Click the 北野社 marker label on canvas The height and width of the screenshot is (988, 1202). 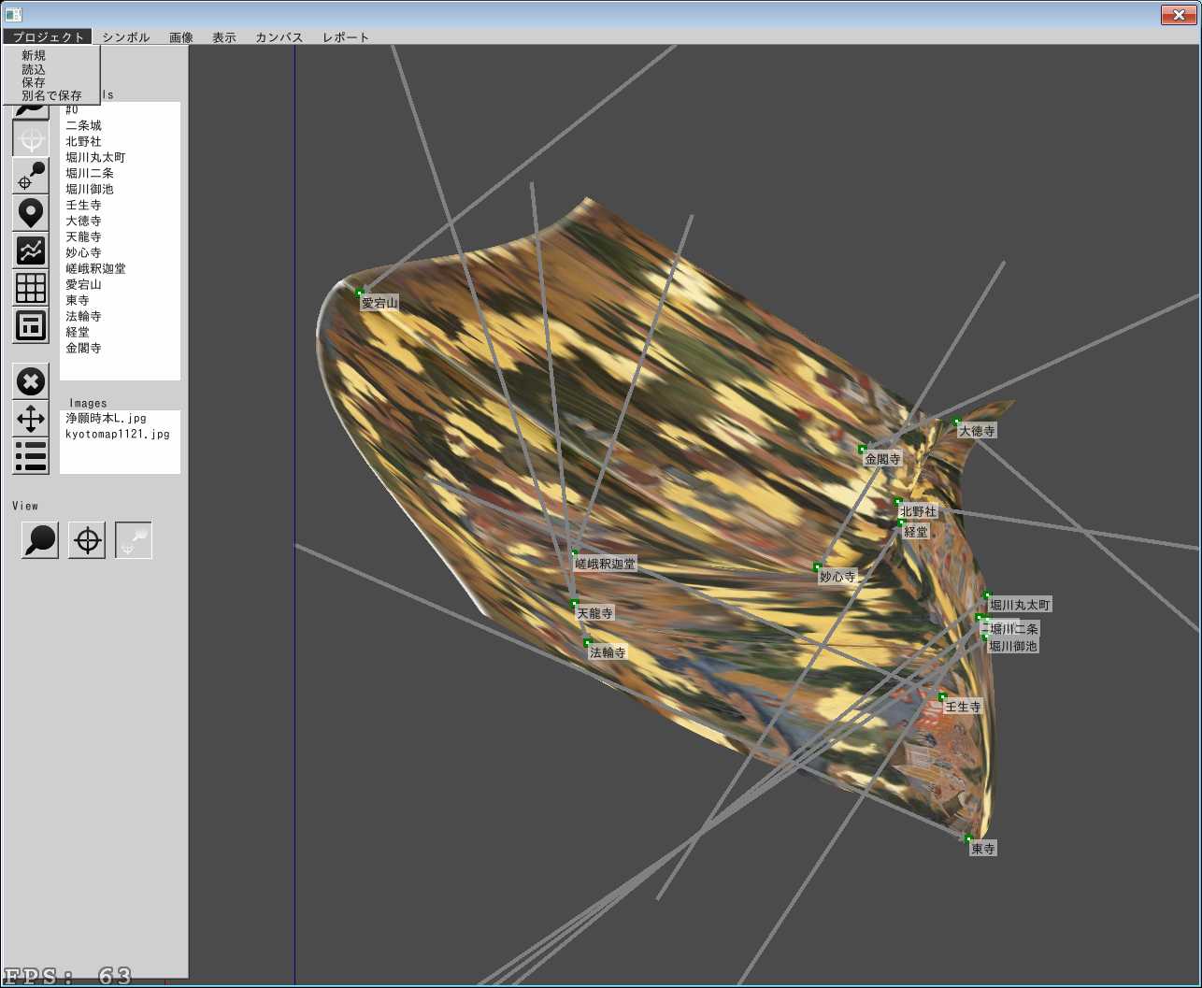click(918, 511)
